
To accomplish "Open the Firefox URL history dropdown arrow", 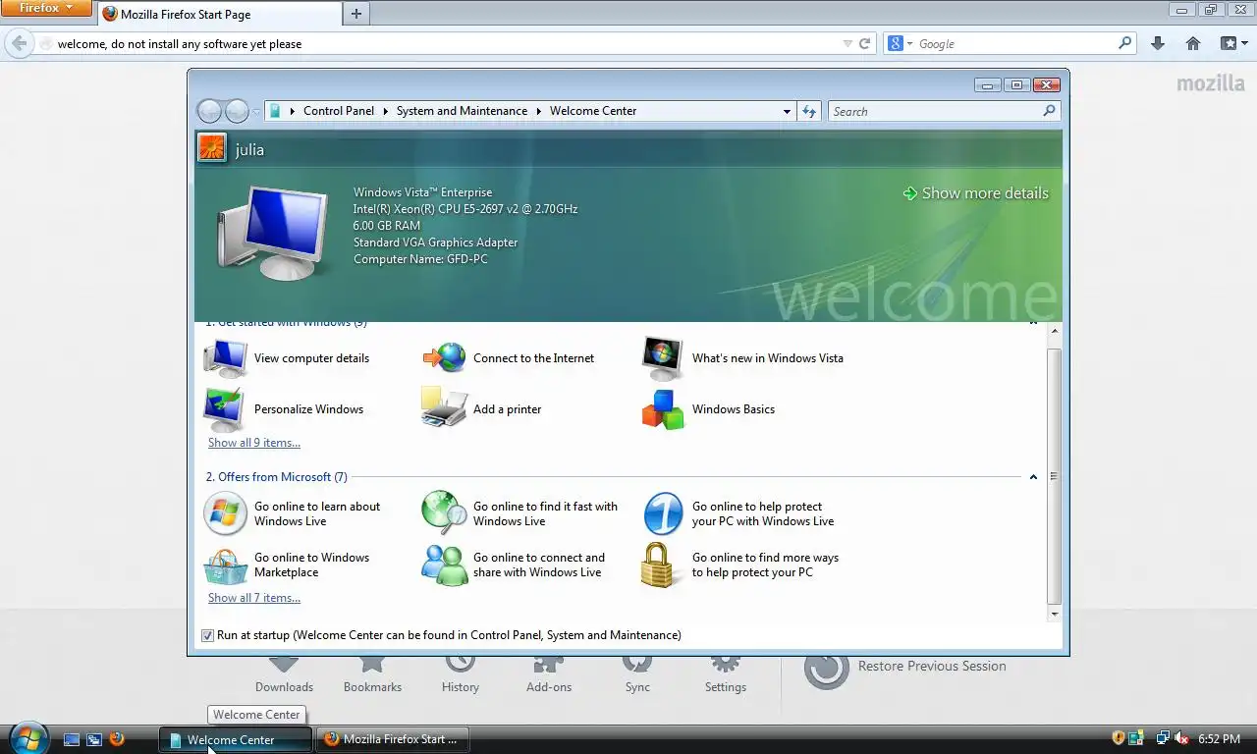I will (848, 43).
